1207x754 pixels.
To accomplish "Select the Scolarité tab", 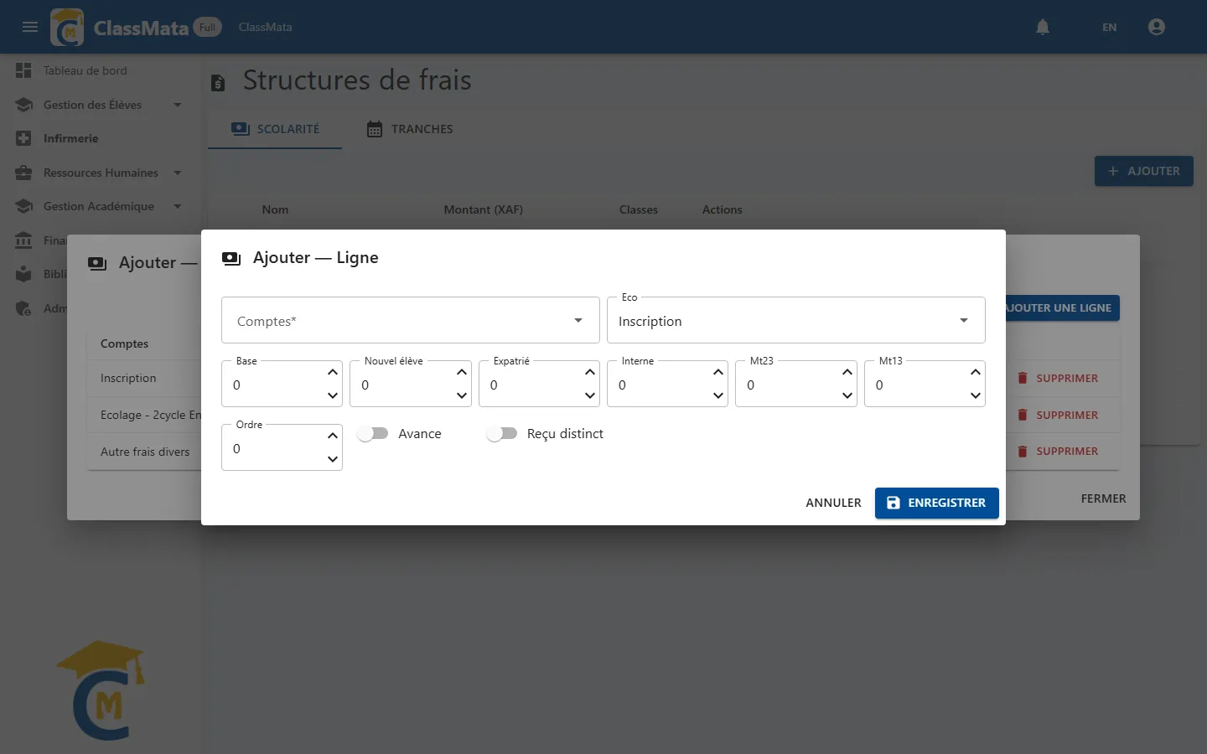I will click(x=275, y=129).
